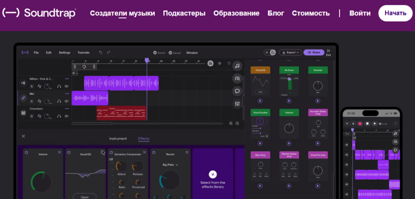Toggle the cycle loop button in timeline
415x199 pixels.
(x=84, y=67)
